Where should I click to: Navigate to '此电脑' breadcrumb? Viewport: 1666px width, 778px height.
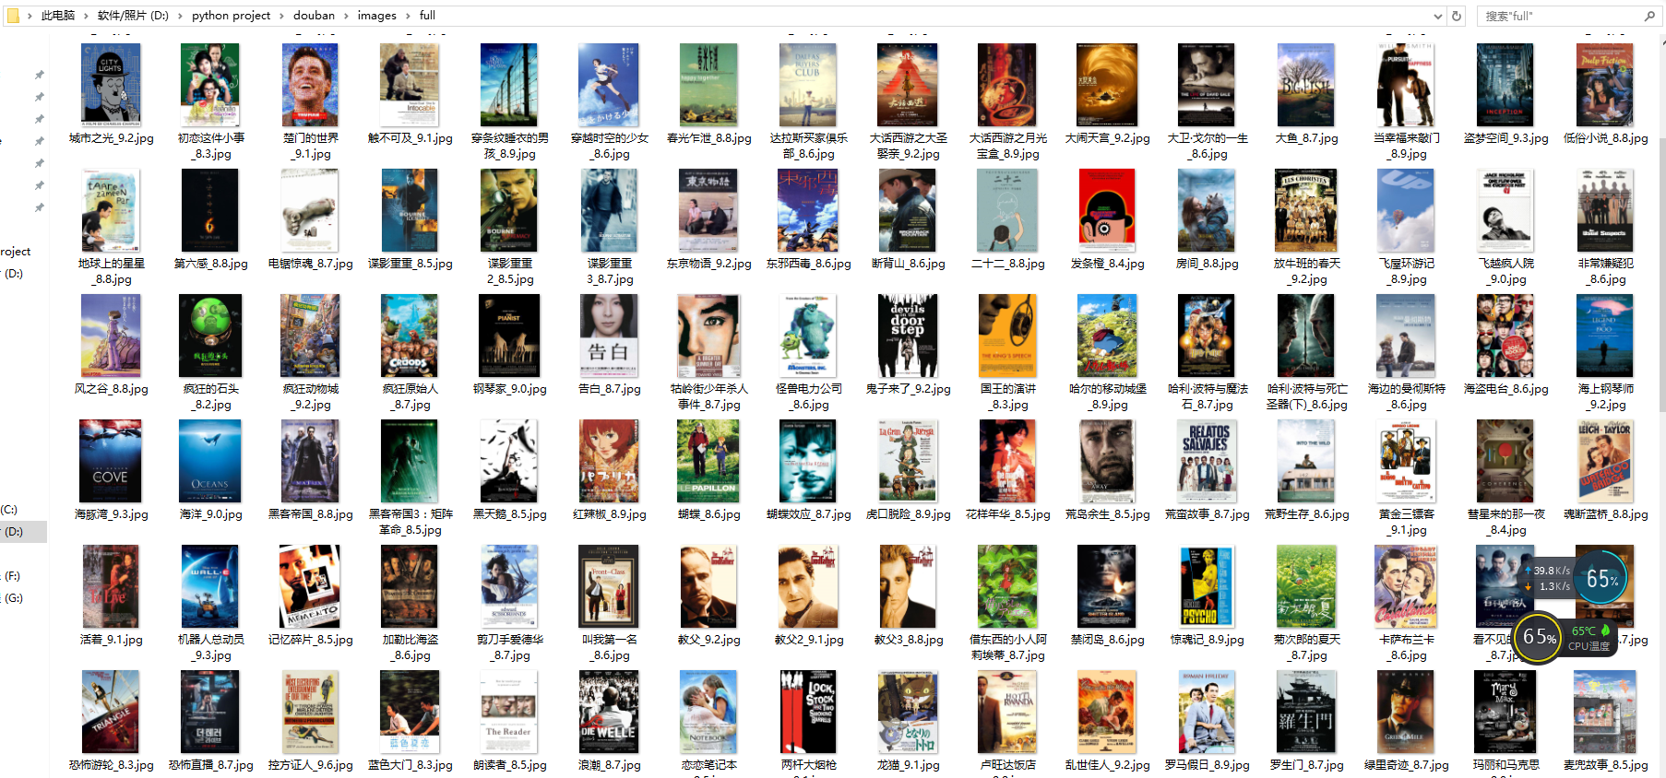pos(58,16)
